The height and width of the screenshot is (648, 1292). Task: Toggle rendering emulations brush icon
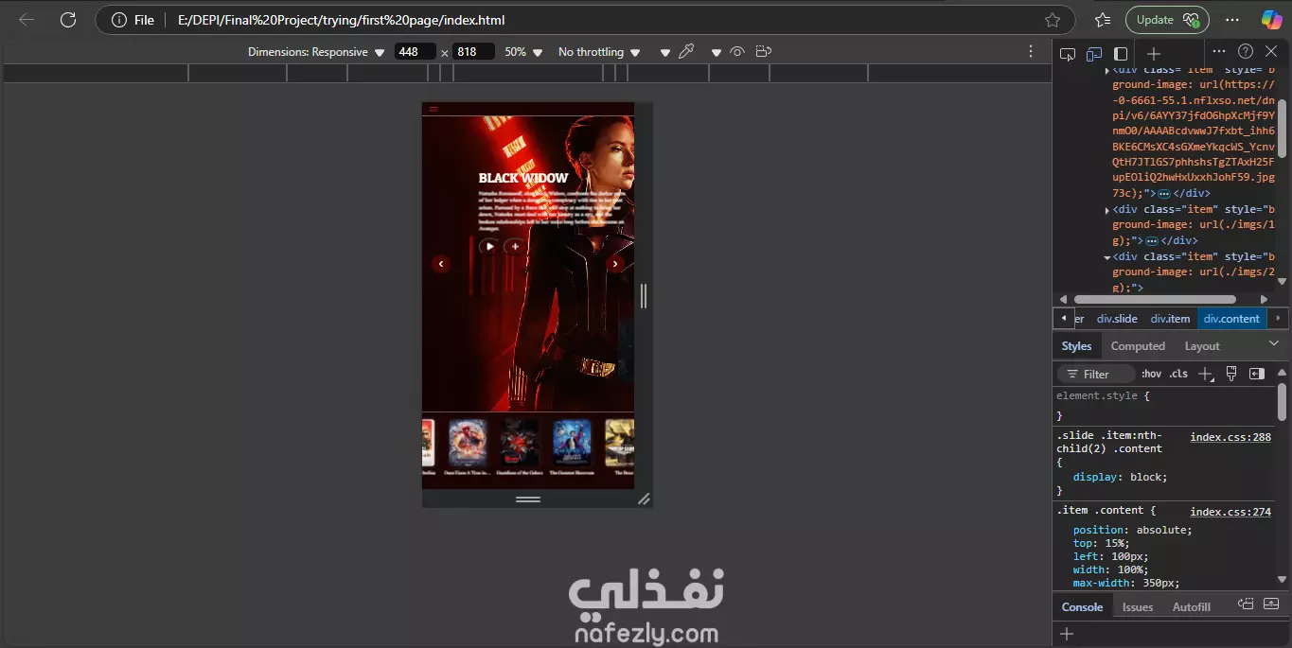[1231, 374]
